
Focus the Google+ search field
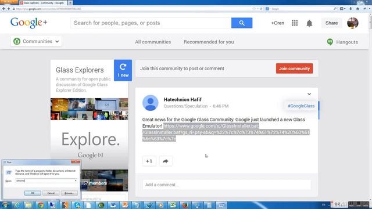(151, 23)
